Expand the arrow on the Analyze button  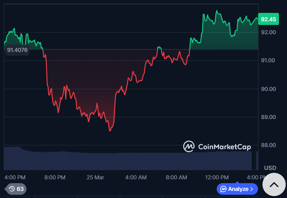[x=252, y=189]
